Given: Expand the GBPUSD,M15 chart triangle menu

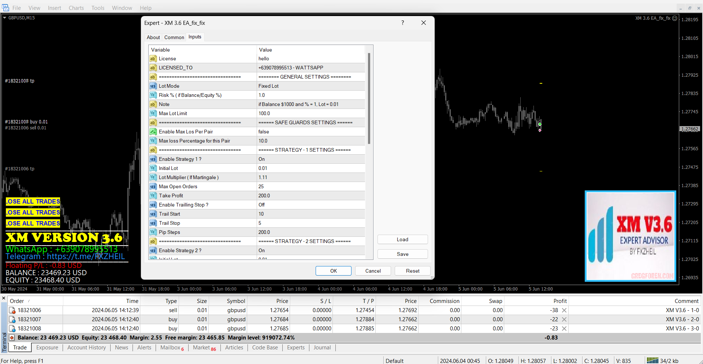Looking at the screenshot, I should click(x=4, y=18).
